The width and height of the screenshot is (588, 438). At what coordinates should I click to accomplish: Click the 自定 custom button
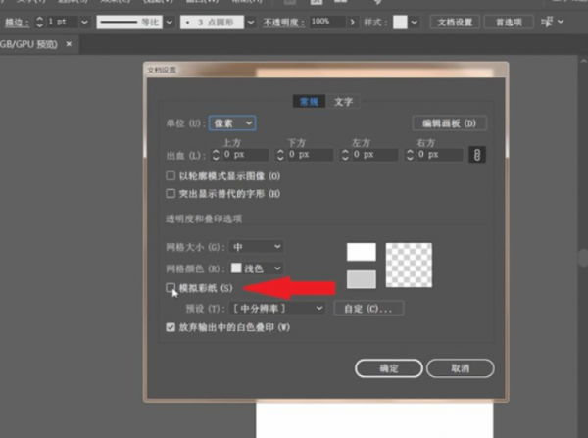[368, 309]
